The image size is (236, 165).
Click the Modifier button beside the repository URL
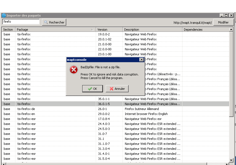click(x=223, y=22)
